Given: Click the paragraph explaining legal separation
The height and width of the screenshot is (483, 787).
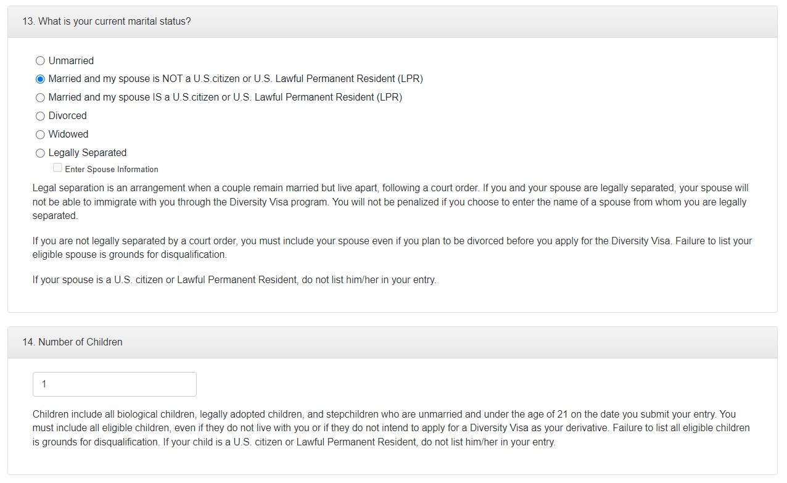Looking at the screenshot, I should [x=390, y=202].
